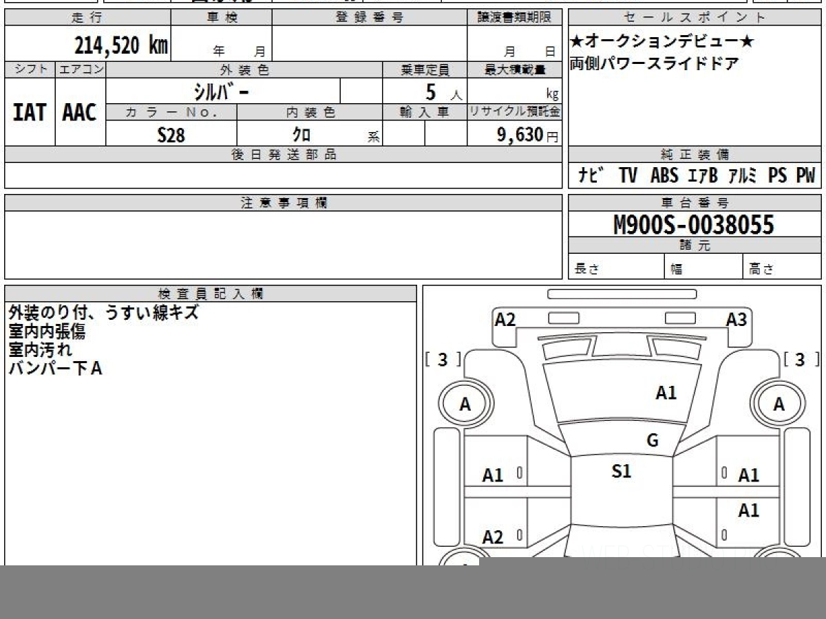Click the アルミ alloy wheel equipment entry
826x619 pixels.
click(743, 175)
